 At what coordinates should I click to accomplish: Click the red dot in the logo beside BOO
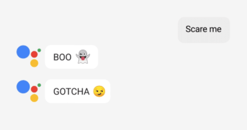pyautogui.click(x=34, y=54)
